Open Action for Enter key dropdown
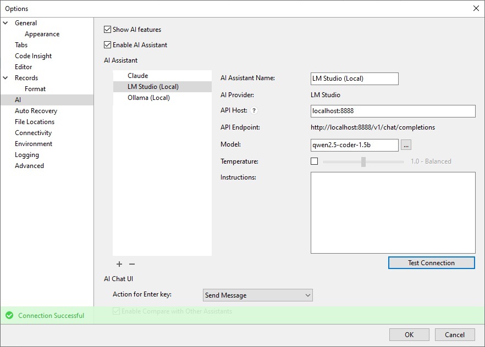485x347 pixels. pos(258,295)
